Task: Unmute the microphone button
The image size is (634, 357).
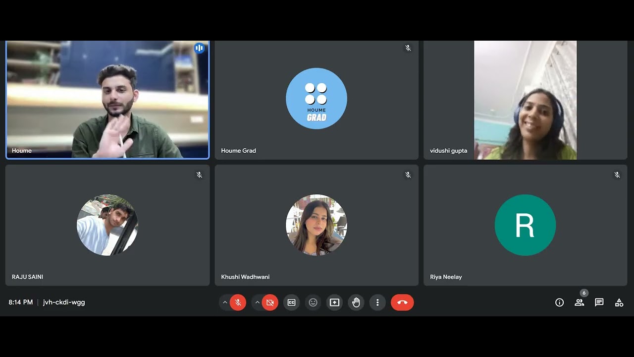Action: 238,302
